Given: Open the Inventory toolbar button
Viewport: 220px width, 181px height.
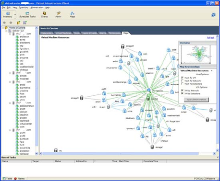Looking at the screenshot, I should [x=8, y=15].
